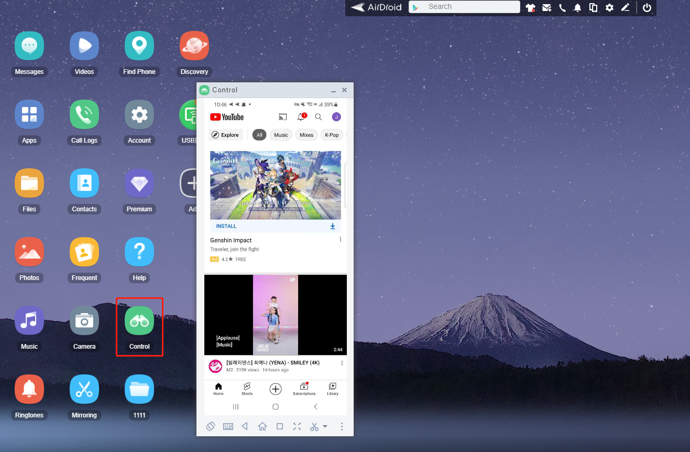
Task: Take a screenshot with the scissors icon
Action: (x=313, y=426)
